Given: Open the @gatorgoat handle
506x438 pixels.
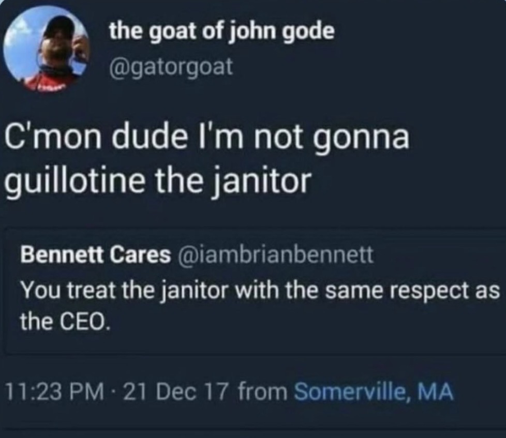Looking at the screenshot, I should tap(171, 67).
